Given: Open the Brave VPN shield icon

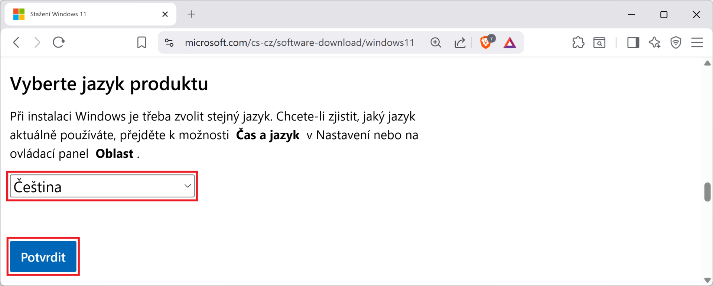Looking at the screenshot, I should pos(676,43).
